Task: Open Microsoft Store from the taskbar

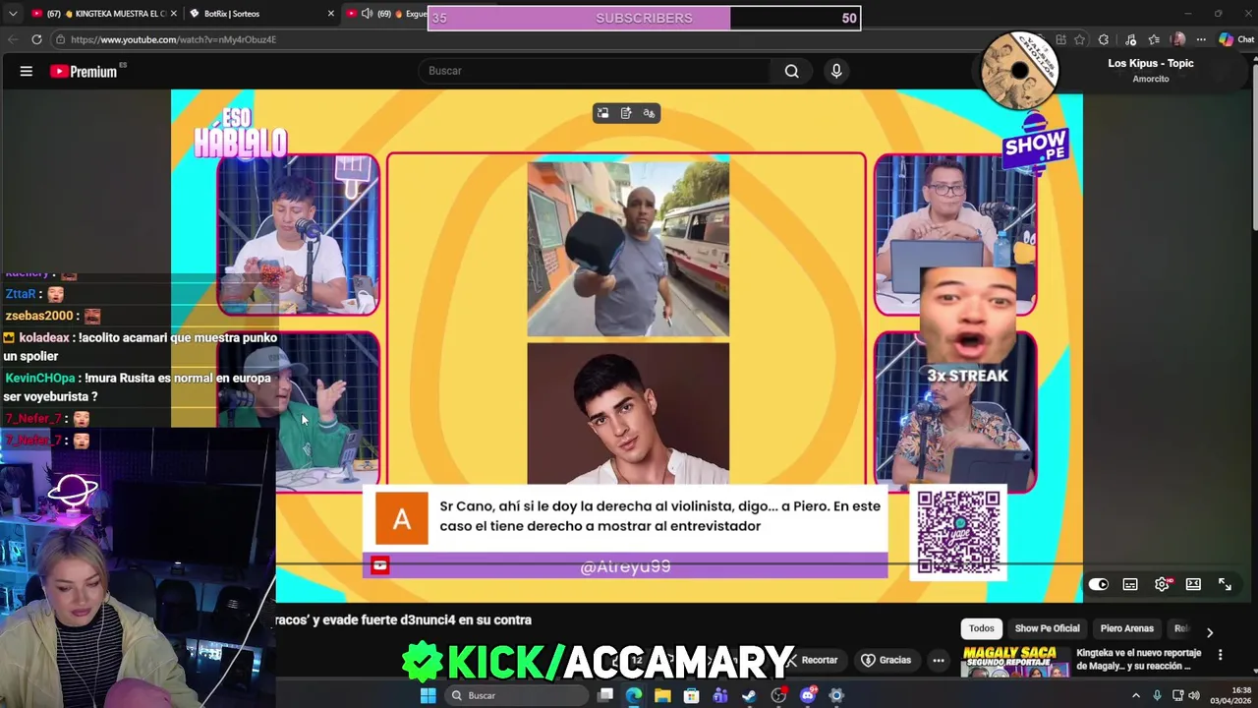Action: click(692, 695)
